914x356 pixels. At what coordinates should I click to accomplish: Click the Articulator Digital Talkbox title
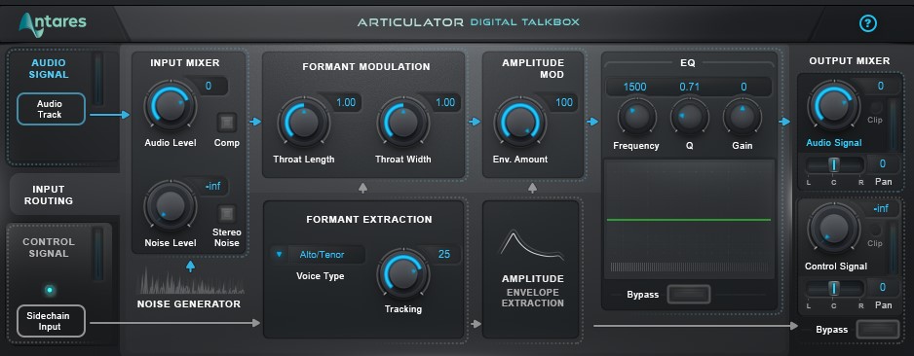click(x=468, y=22)
